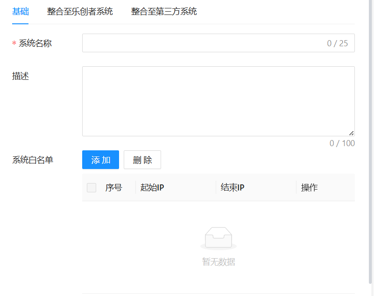374x296 pixels.
Task: Click the 起始IP column header
Action: pyautogui.click(x=153, y=188)
